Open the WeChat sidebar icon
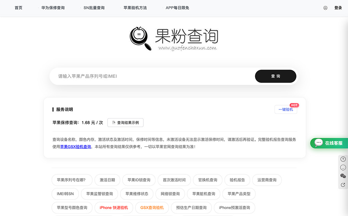This screenshot has width=348, height=216. click(343, 176)
